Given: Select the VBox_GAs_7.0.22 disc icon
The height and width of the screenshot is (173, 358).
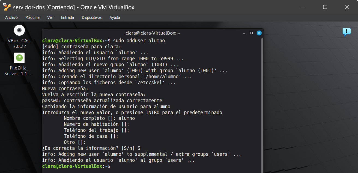Looking at the screenshot, I should [19, 30].
